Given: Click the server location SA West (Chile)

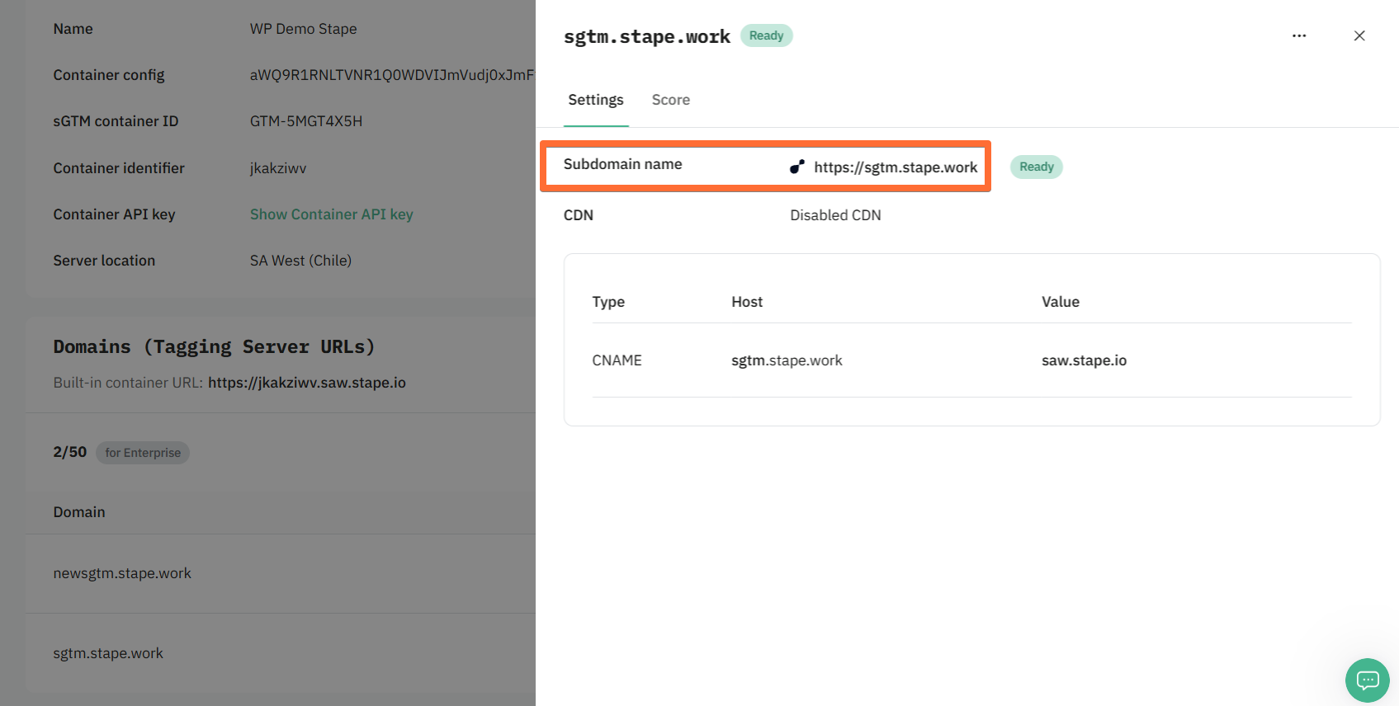Looking at the screenshot, I should [300, 261].
